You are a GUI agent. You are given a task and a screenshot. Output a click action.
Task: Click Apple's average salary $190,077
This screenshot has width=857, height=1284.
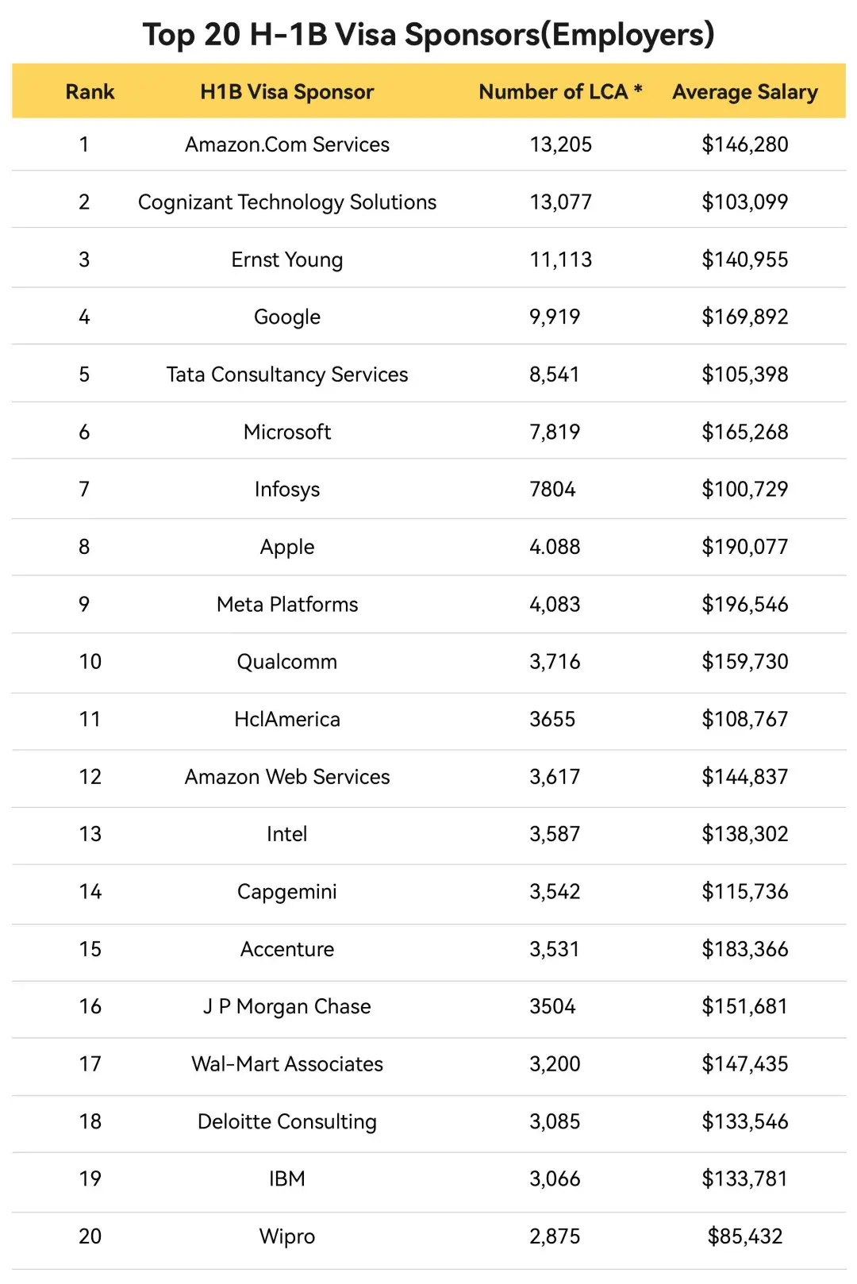pos(744,547)
